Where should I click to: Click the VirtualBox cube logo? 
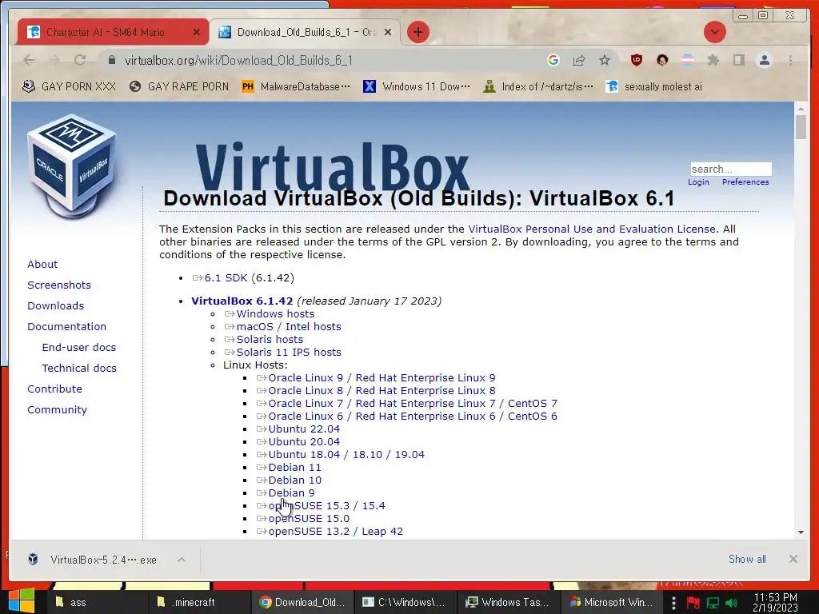click(x=71, y=165)
